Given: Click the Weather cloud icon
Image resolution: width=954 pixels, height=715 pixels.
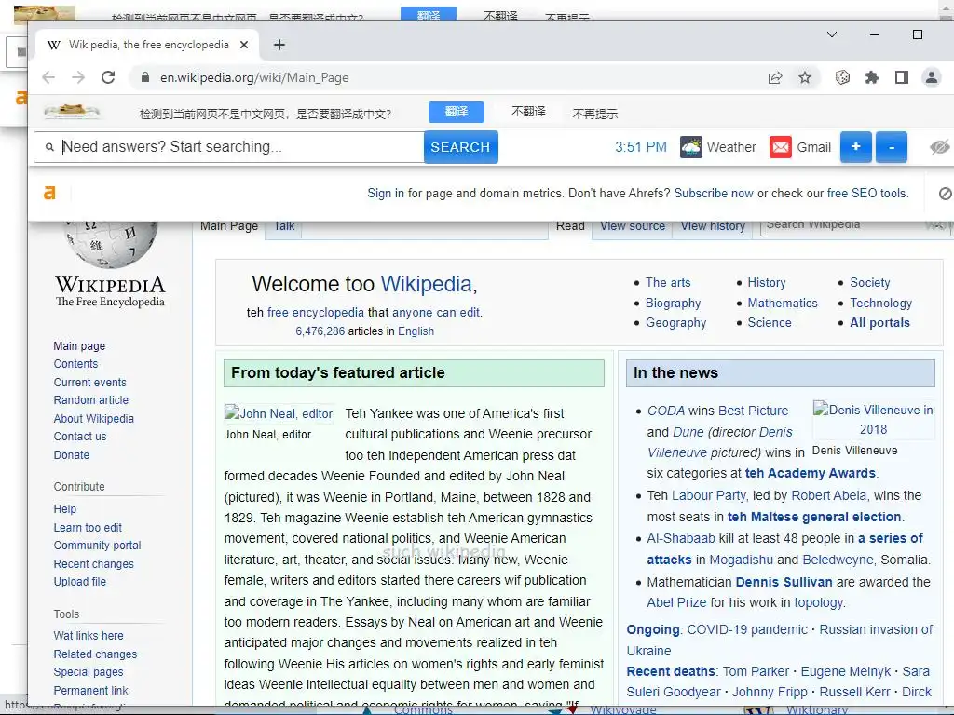Looking at the screenshot, I should [690, 147].
